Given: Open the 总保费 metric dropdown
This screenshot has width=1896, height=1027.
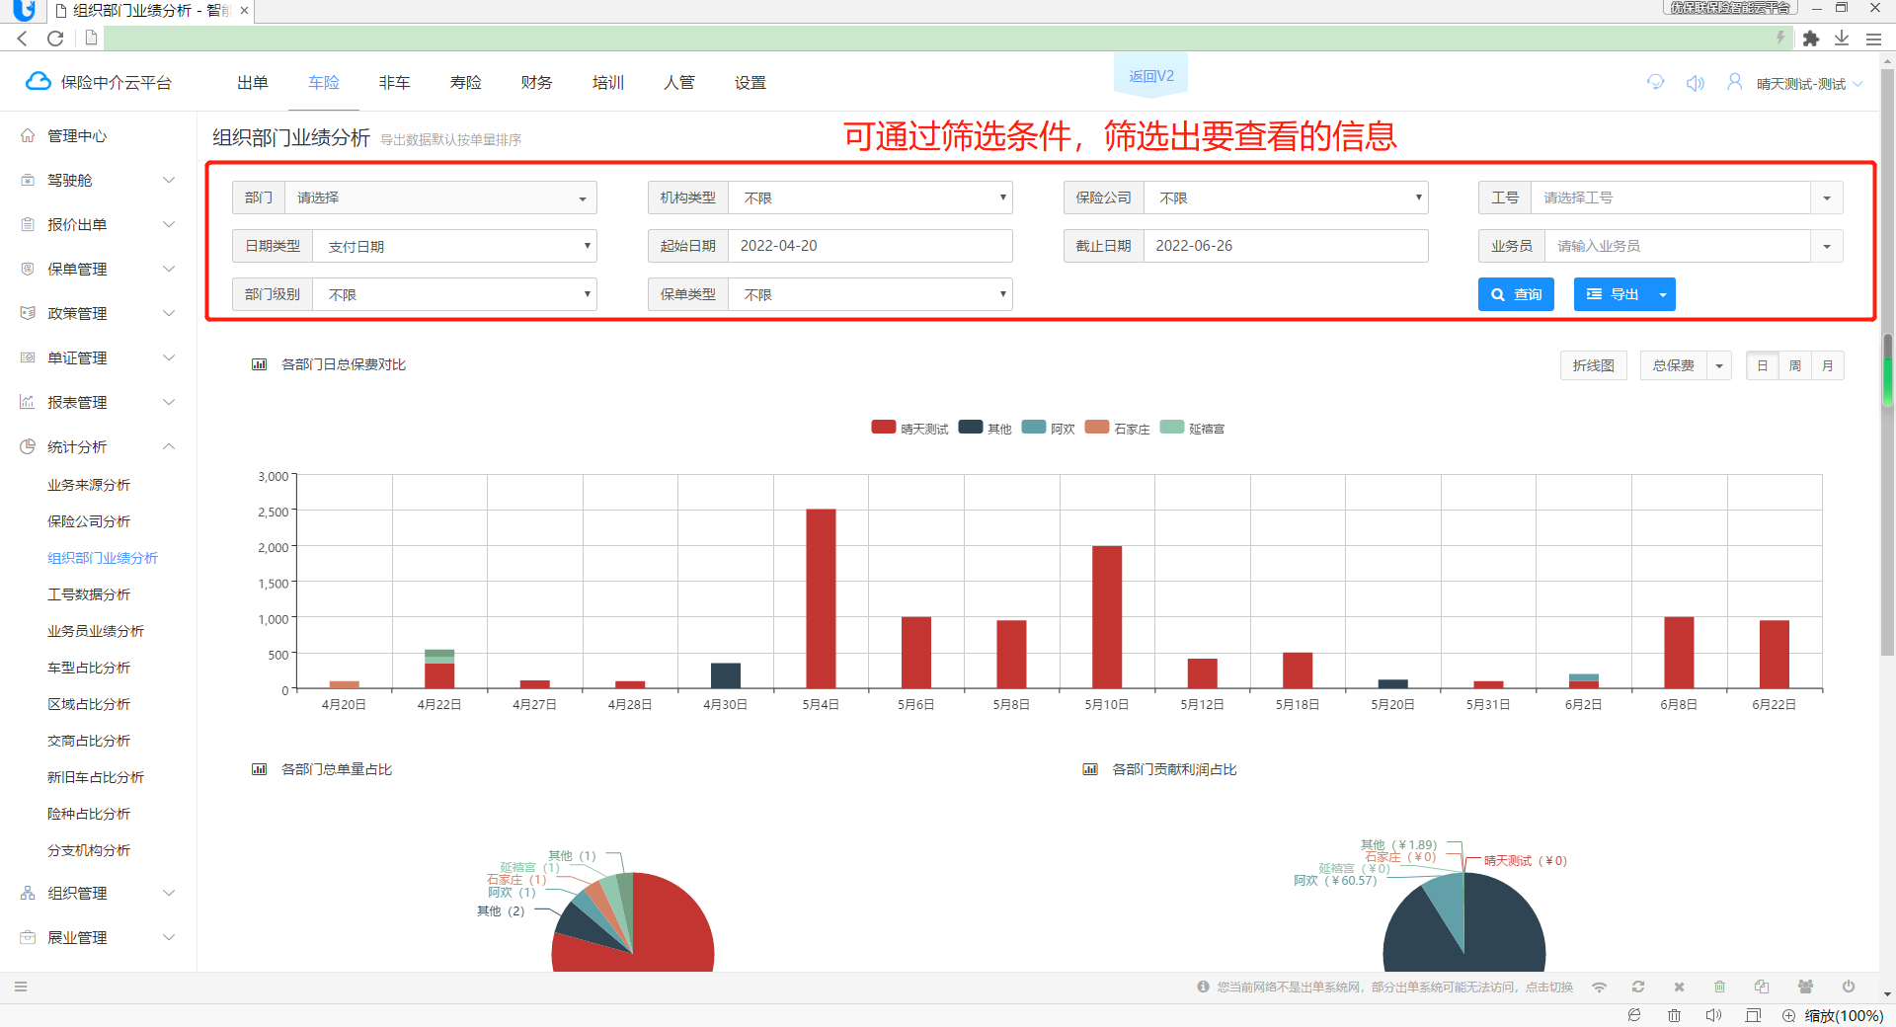Looking at the screenshot, I should 1719,365.
